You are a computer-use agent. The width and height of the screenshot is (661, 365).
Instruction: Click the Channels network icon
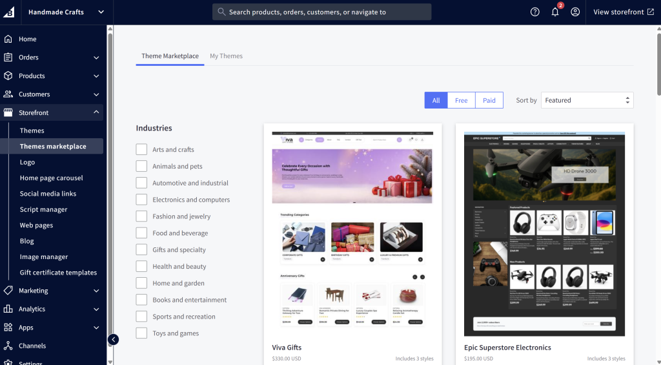(x=8, y=346)
